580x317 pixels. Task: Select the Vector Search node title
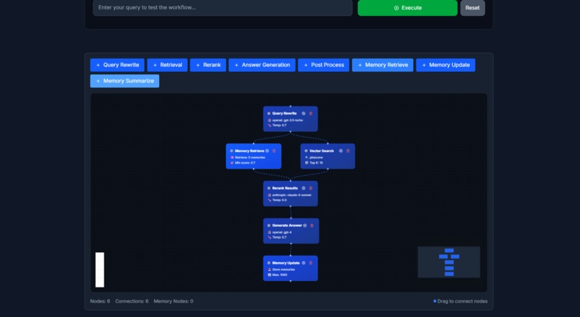(x=322, y=151)
